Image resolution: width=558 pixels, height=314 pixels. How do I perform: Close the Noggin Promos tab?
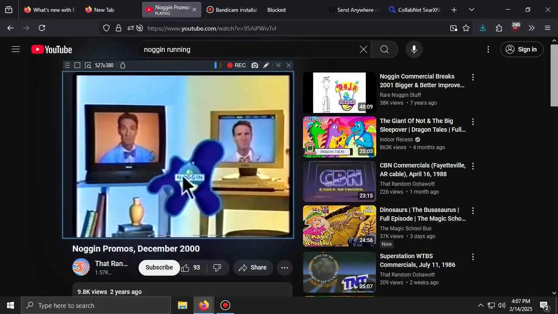(x=194, y=10)
